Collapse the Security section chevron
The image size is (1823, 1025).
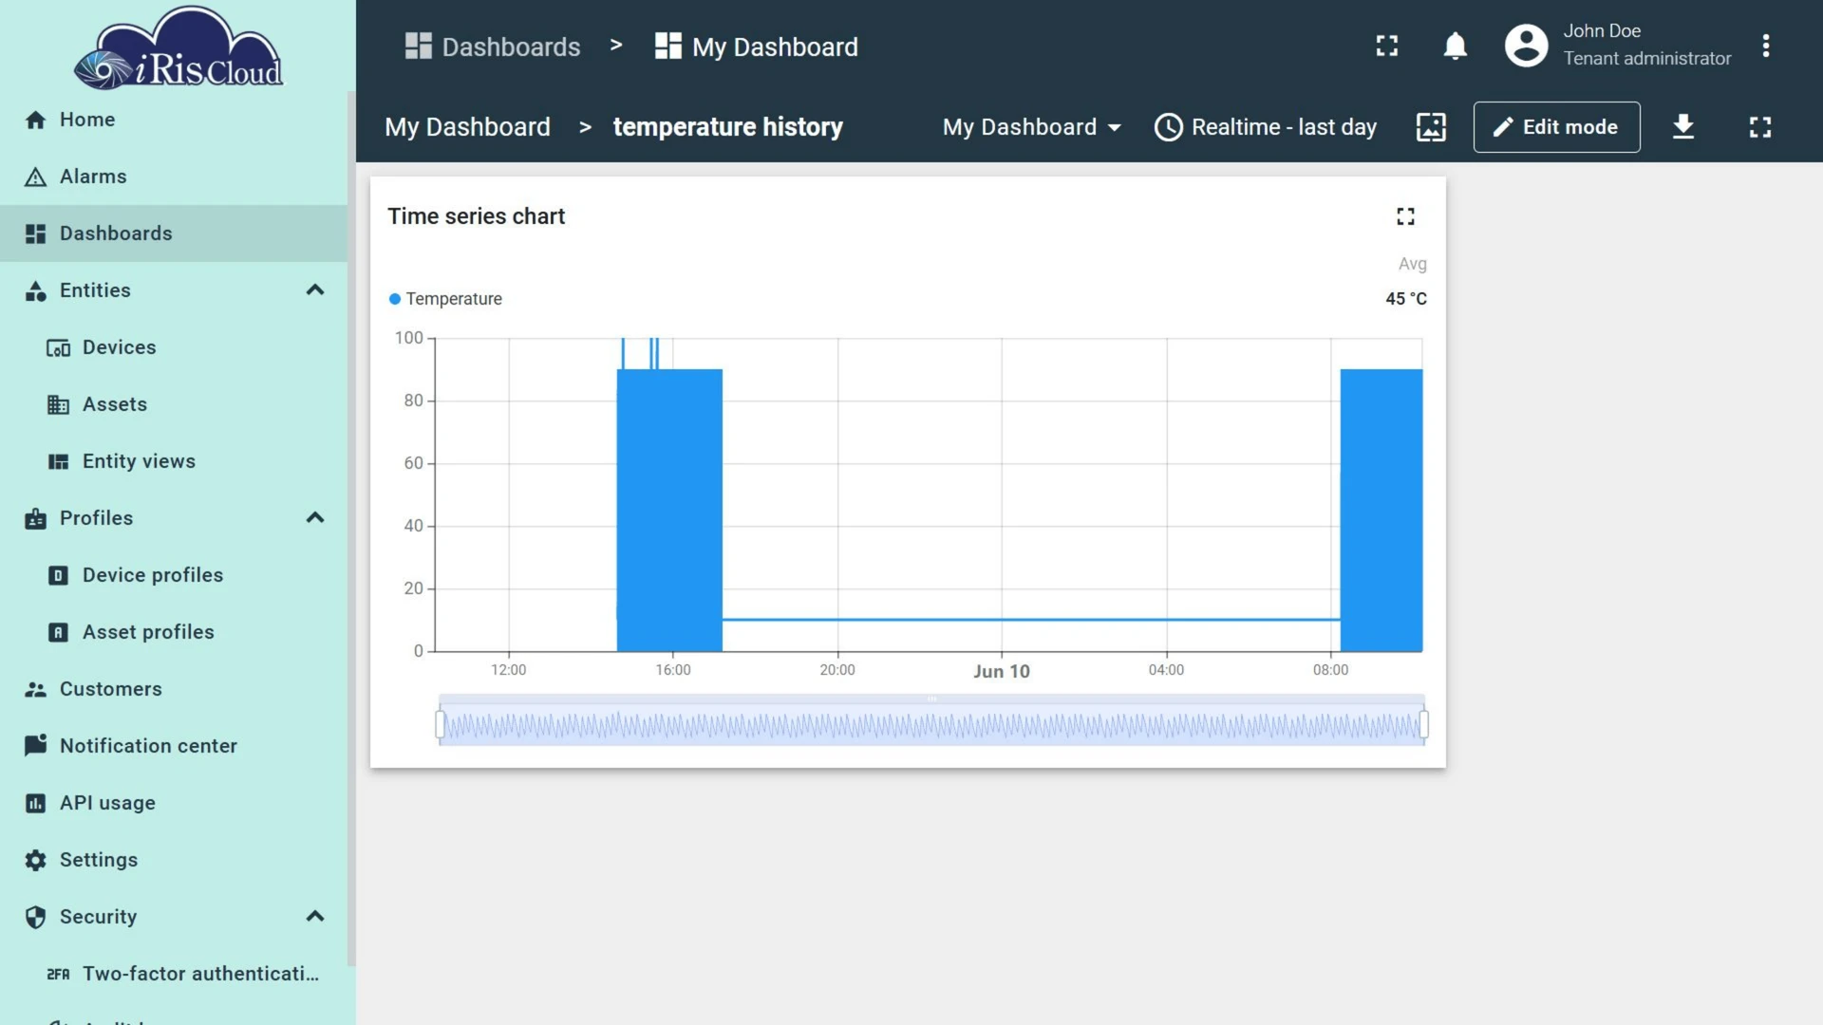315,916
